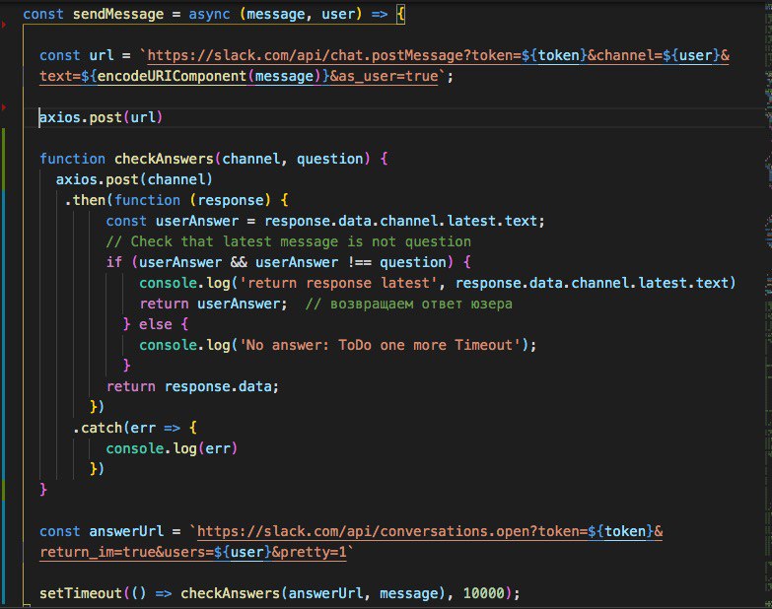Click the 'return response latest' string
772x609 pixels.
[338, 283]
